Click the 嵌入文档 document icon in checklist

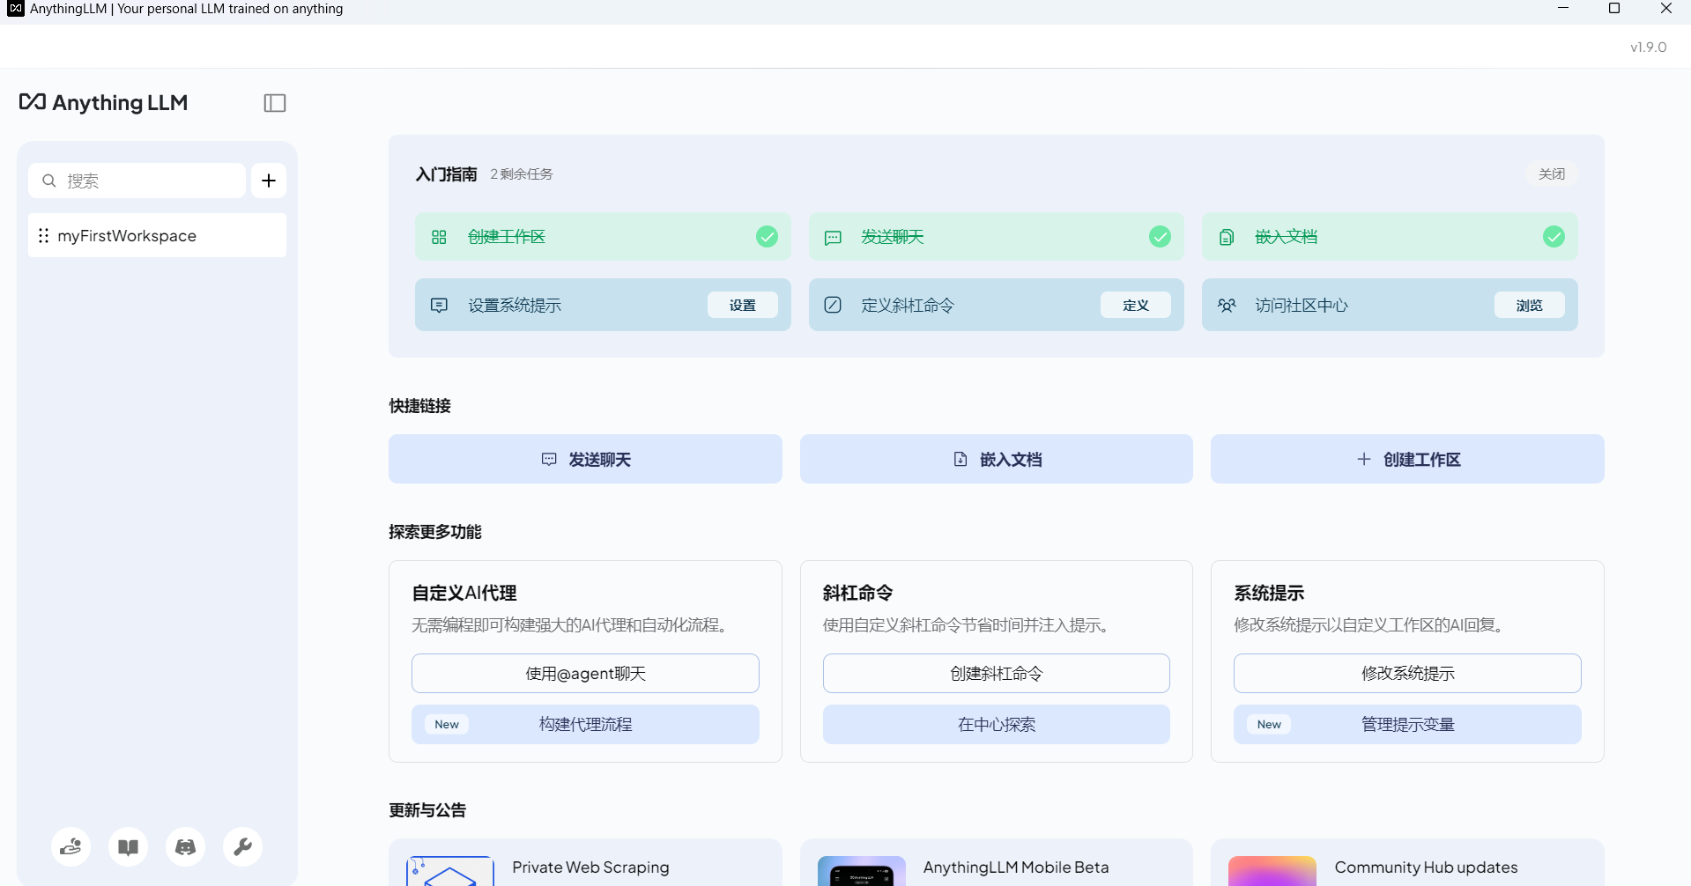point(1227,237)
